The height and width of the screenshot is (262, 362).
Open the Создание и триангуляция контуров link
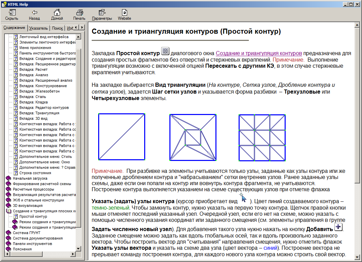pyautogui.click(x=259, y=53)
